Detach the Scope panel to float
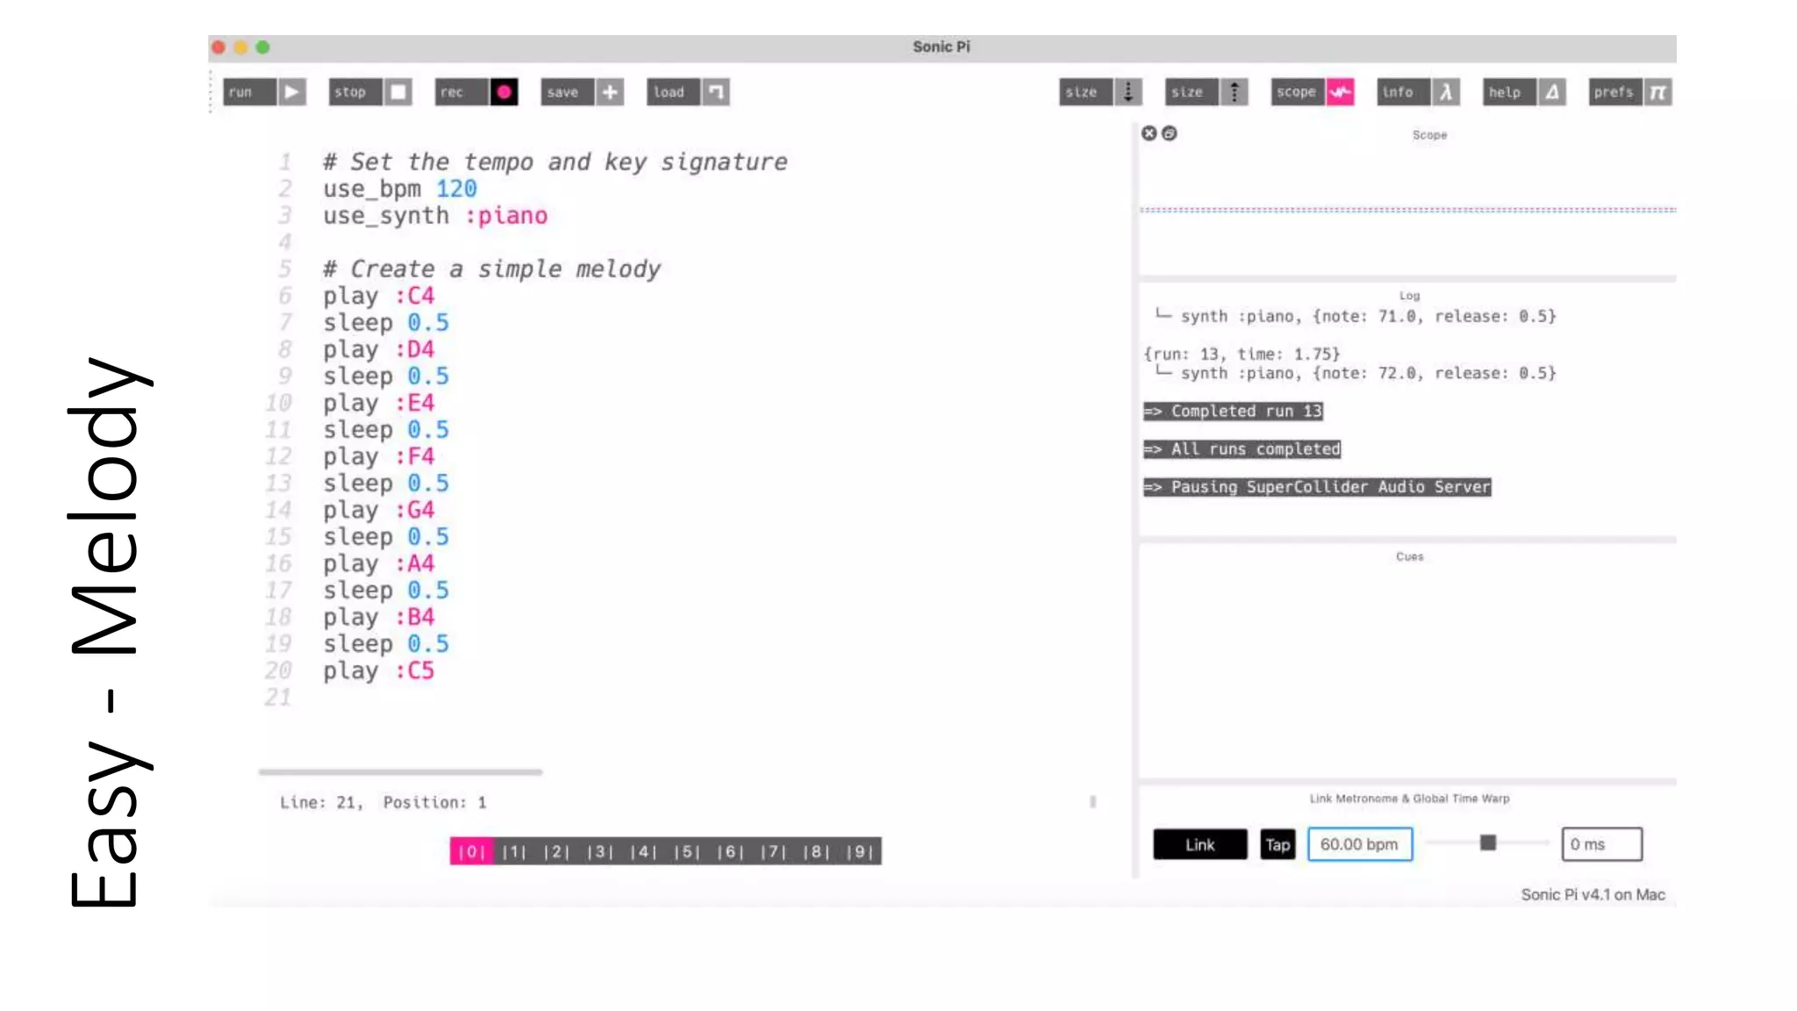1797x1011 pixels. coord(1170,133)
